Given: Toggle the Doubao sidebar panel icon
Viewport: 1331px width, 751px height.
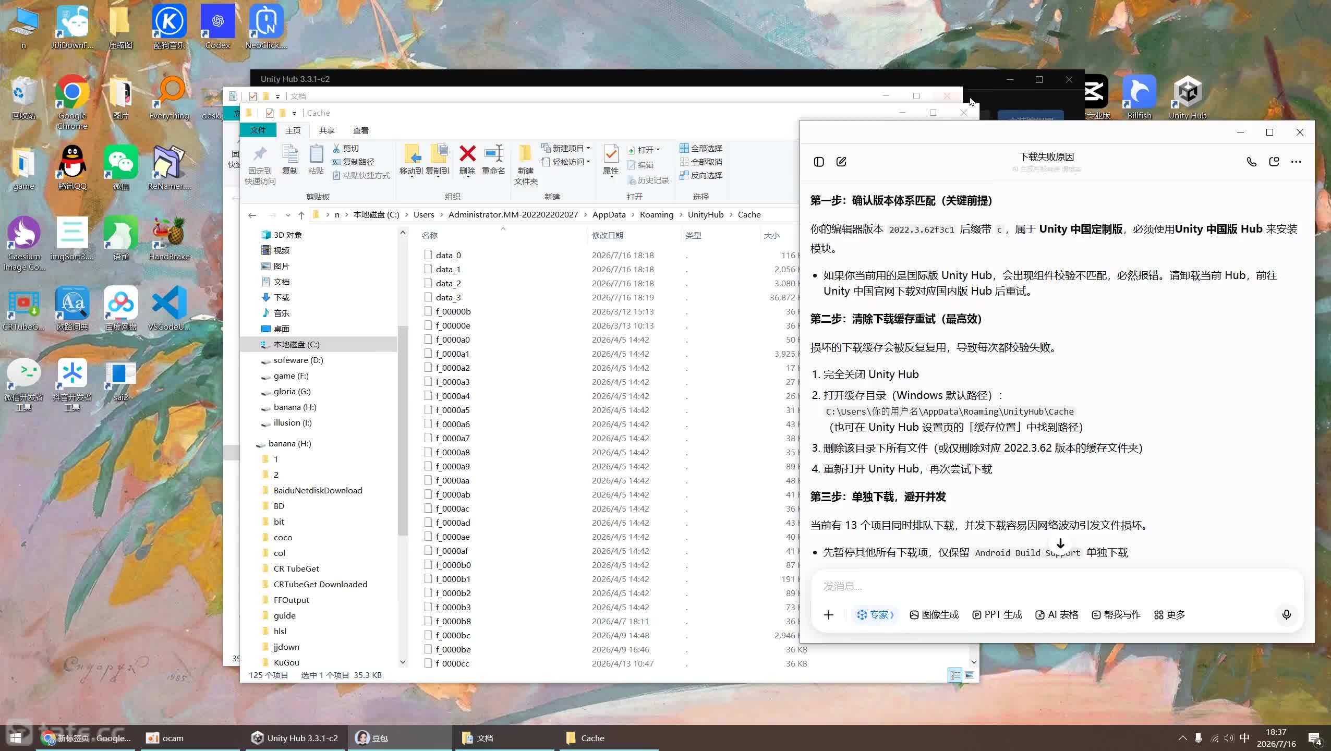Looking at the screenshot, I should [x=819, y=162].
